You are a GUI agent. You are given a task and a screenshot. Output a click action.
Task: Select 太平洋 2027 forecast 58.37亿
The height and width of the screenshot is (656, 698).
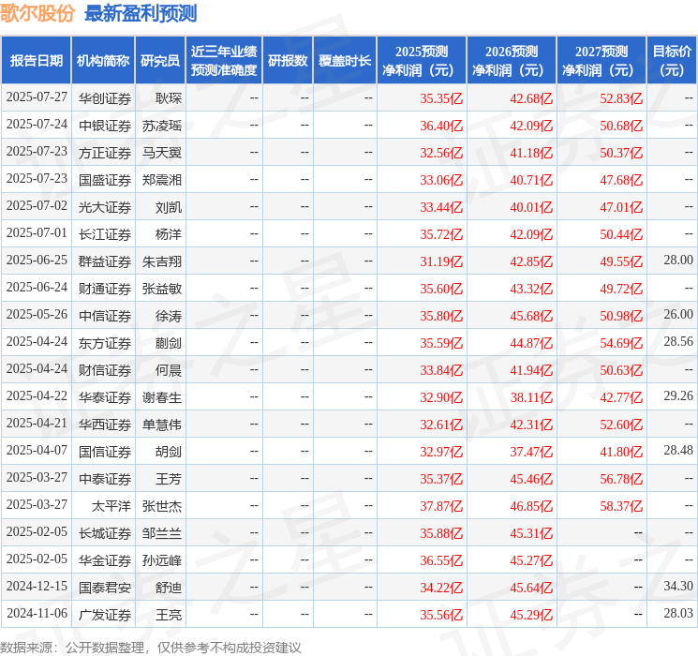point(621,506)
